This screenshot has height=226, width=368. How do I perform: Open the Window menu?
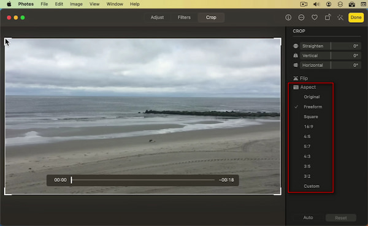[x=115, y=4]
